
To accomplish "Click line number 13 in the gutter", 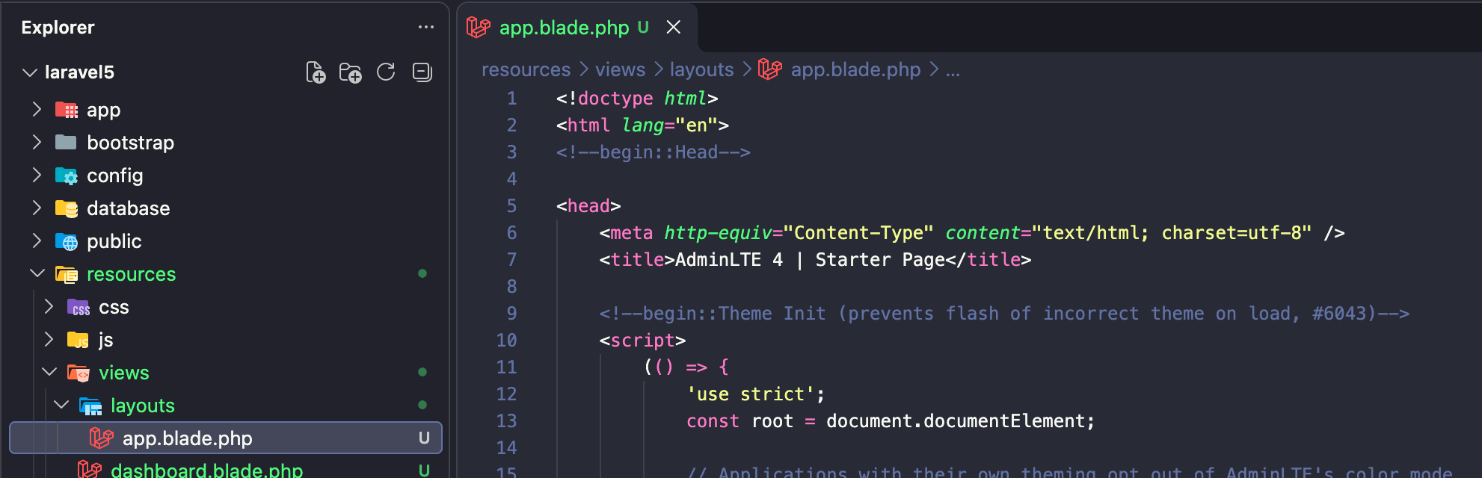I will pos(506,421).
